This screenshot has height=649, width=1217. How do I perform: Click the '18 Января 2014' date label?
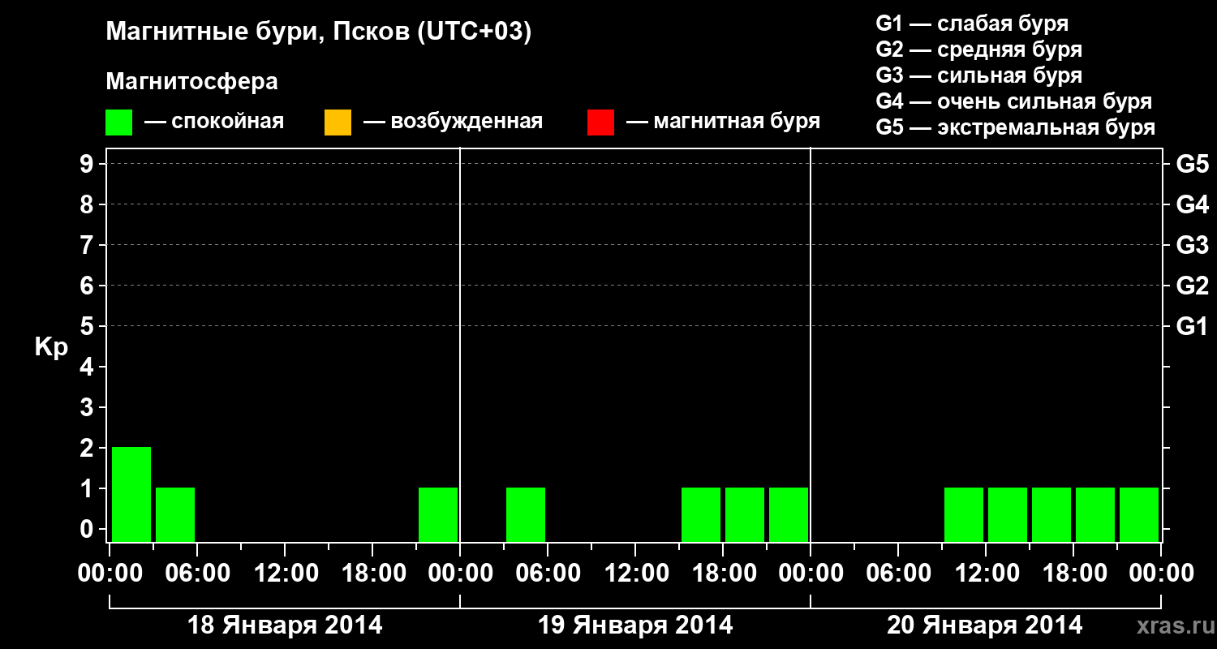coord(285,625)
